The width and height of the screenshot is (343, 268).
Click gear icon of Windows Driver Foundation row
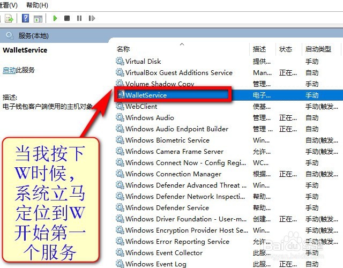pyautogui.click(x=120, y=219)
